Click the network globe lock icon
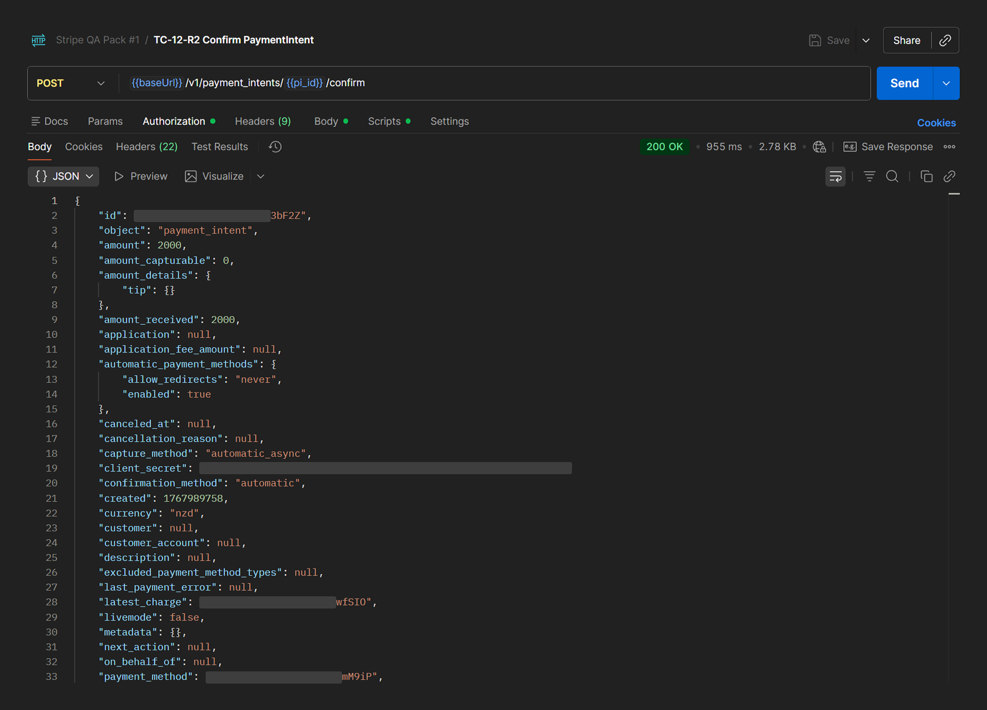Screen dimensions: 987x710 point(819,147)
